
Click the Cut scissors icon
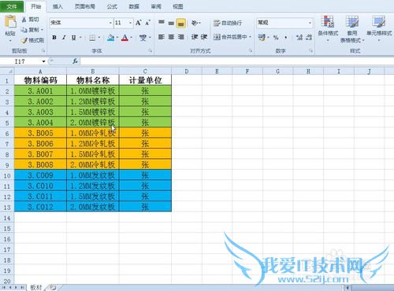[24, 20]
